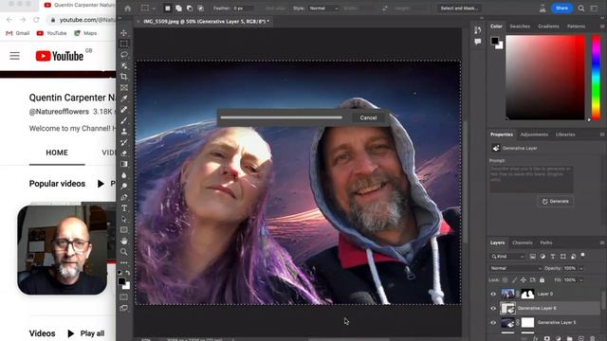The width and height of the screenshot is (607, 341).
Task: Create new group folder icon
Action: (x=569, y=338)
